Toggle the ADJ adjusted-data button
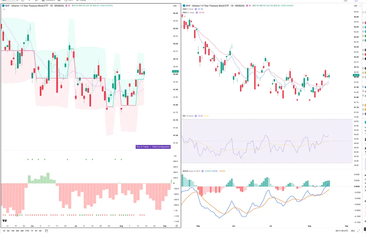This screenshot has height=233, width=366. (x=353, y=231)
